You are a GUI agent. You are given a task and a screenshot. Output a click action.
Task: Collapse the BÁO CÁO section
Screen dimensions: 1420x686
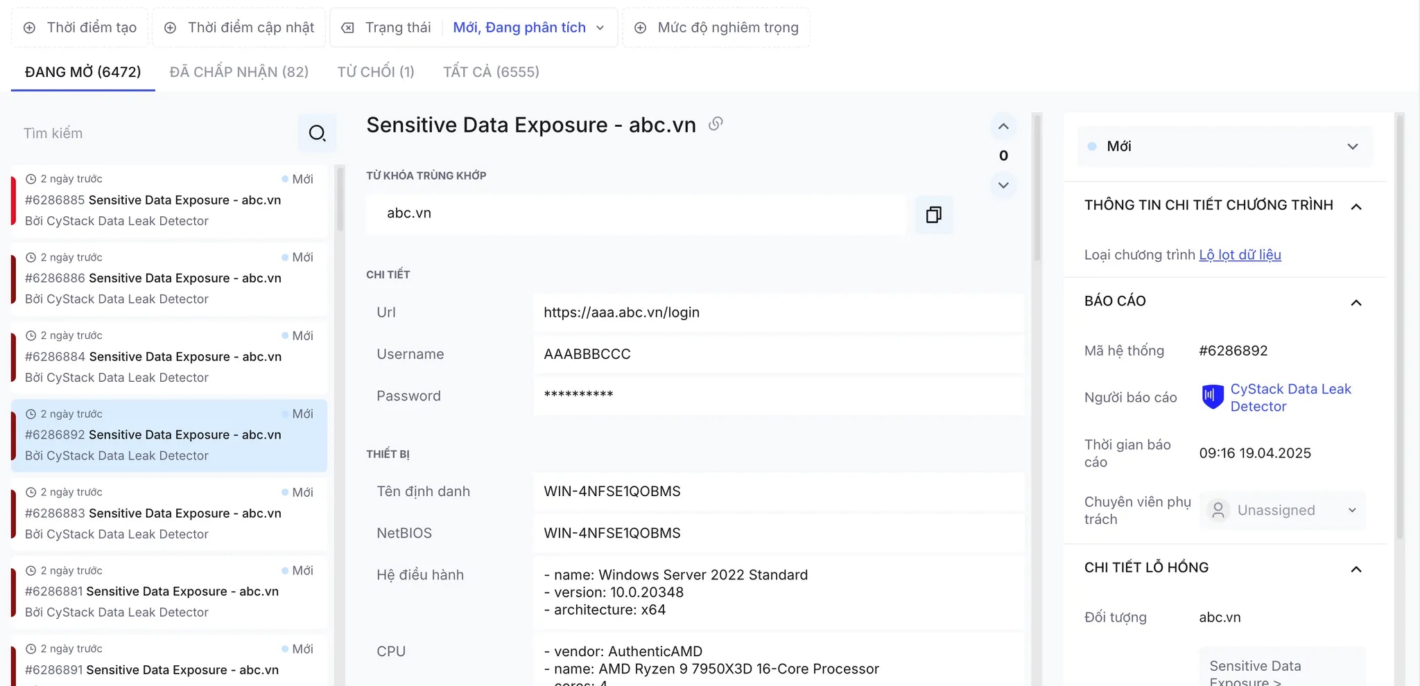point(1356,302)
